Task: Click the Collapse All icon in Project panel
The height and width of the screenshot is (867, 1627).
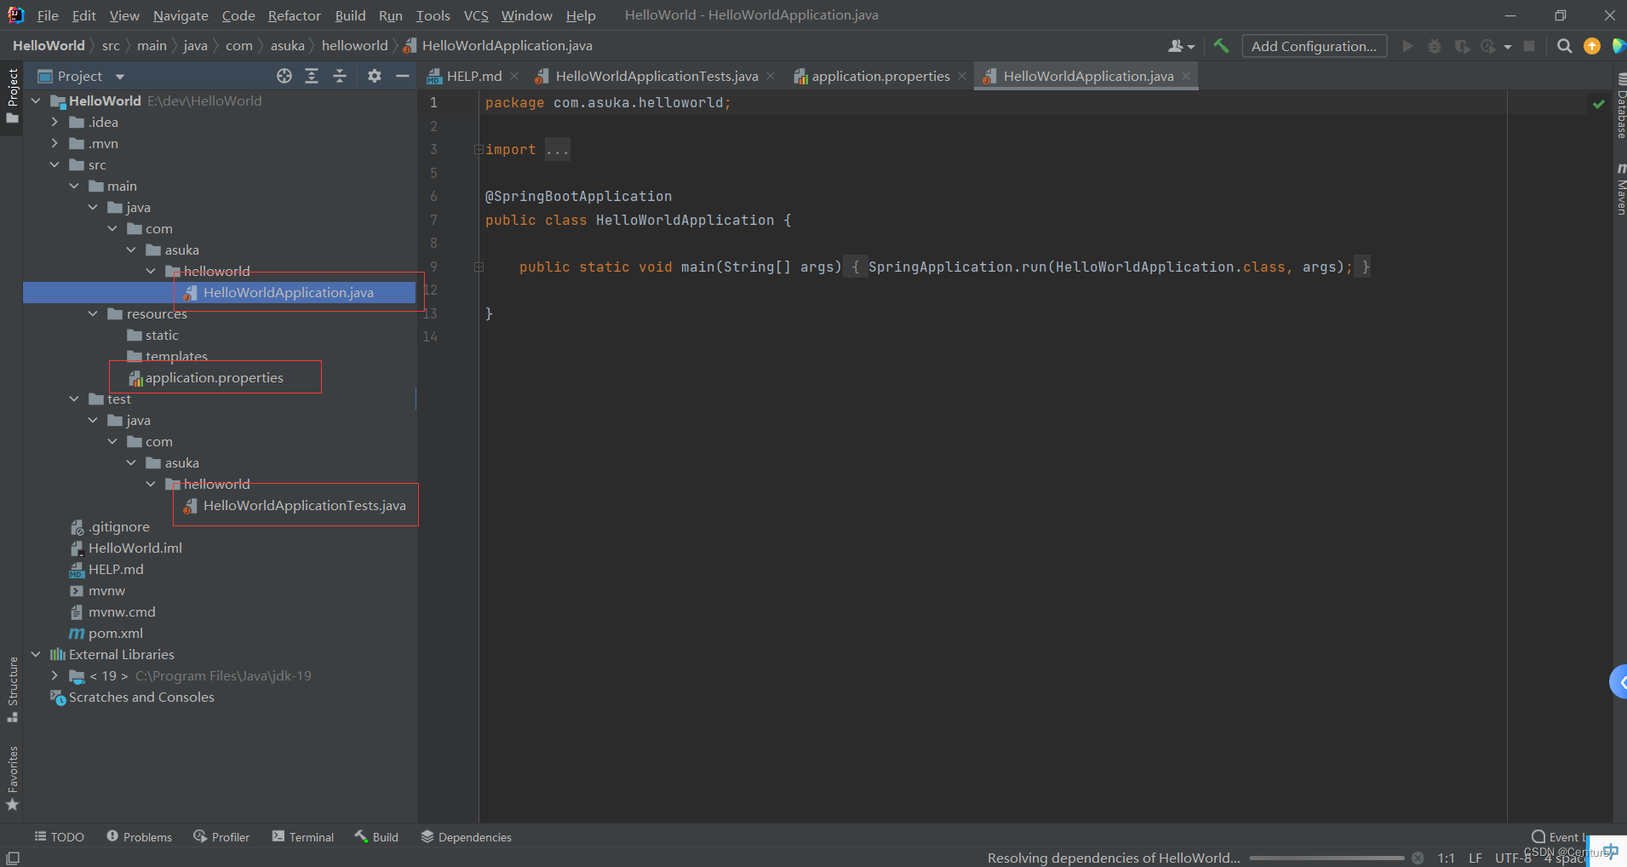Action: [340, 76]
